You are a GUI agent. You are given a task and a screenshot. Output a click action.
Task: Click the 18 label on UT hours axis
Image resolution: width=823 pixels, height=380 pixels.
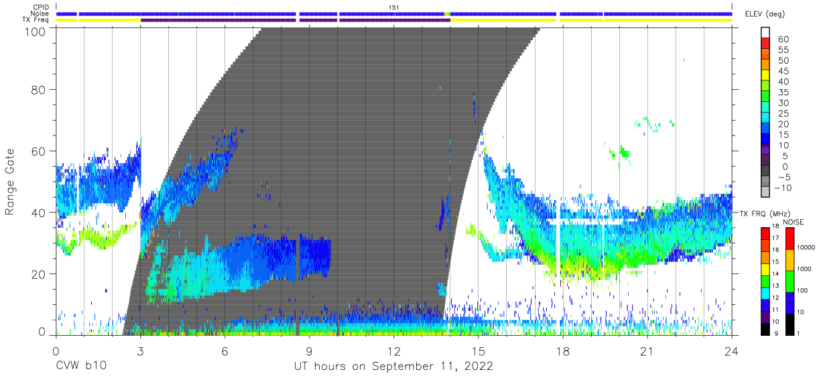coord(563,351)
